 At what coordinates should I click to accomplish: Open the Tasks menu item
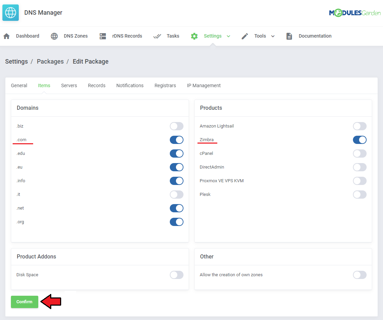tap(173, 36)
